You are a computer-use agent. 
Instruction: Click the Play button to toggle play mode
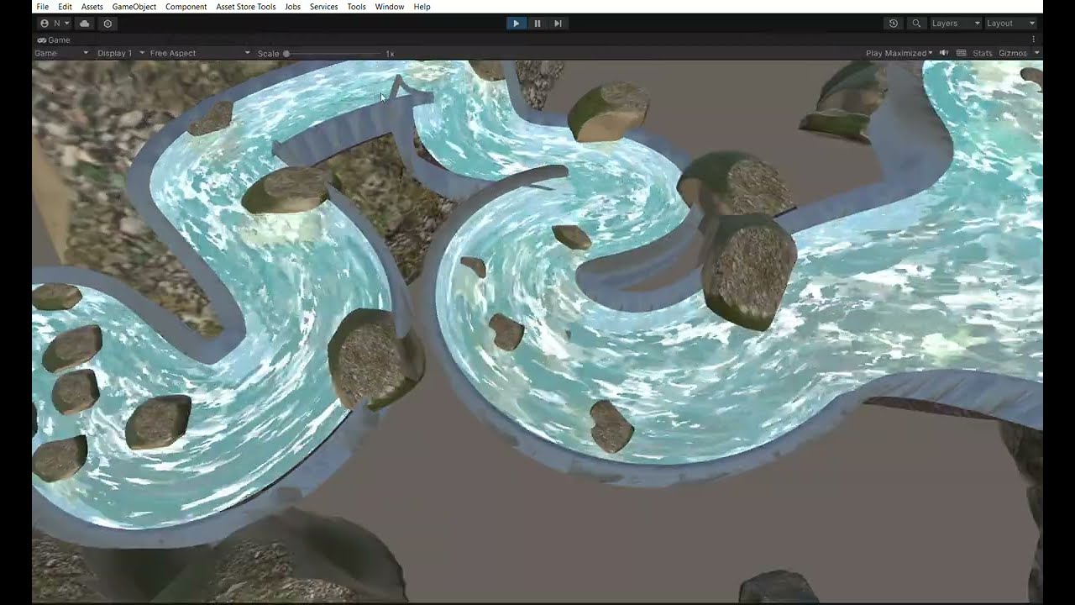[516, 24]
